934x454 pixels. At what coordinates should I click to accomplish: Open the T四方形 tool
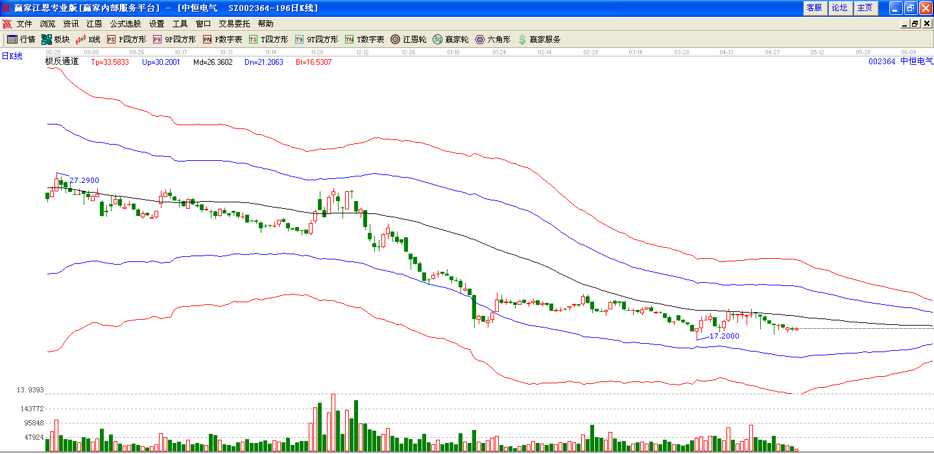pos(269,40)
